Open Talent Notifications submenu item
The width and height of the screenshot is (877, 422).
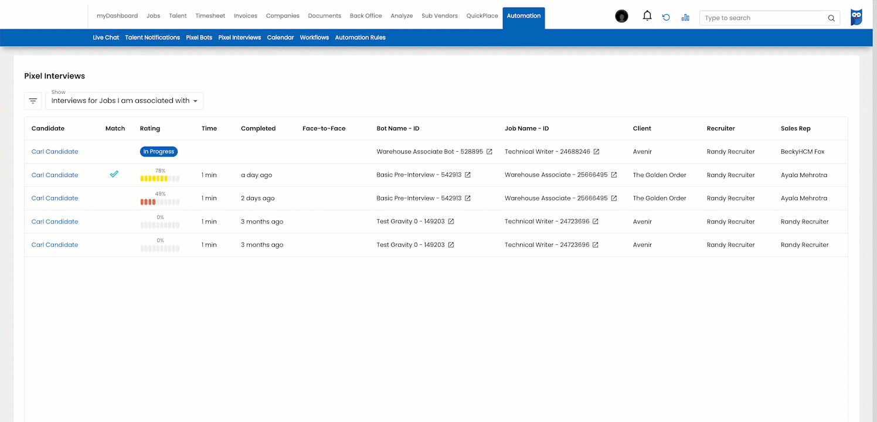tap(152, 38)
